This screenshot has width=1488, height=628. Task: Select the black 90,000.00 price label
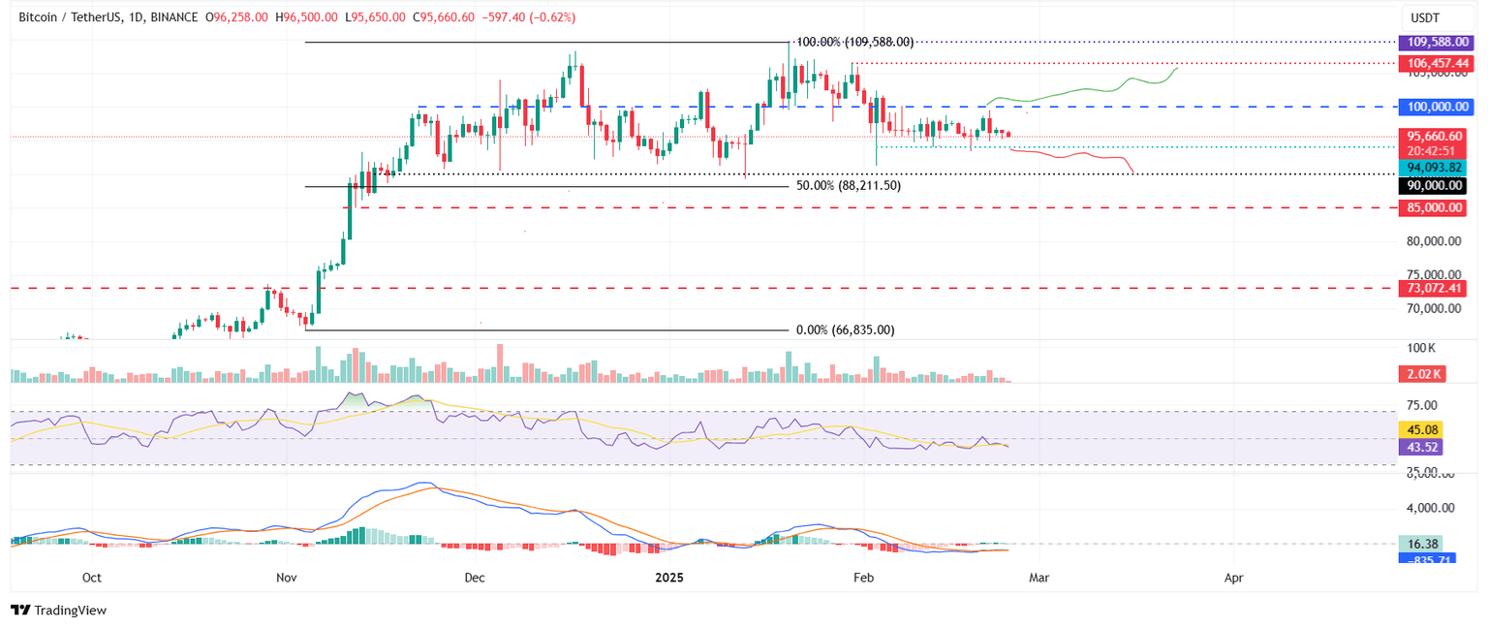(x=1437, y=185)
